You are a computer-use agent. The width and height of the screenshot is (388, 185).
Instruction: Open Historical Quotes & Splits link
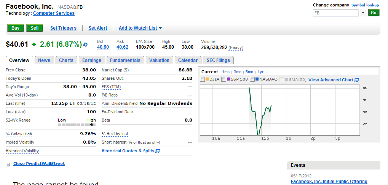(128, 151)
